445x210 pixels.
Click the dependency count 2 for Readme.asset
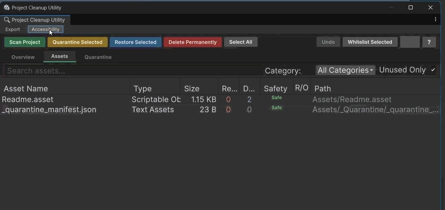(x=249, y=99)
